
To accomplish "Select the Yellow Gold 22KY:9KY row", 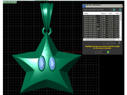I will click(101, 29).
